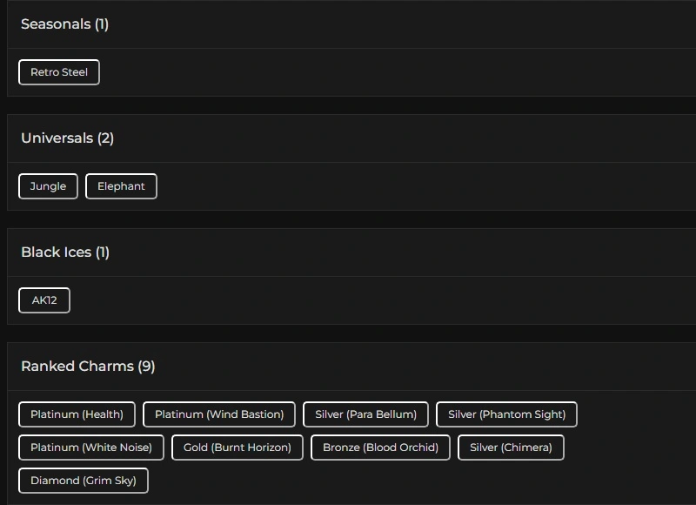Collapse the Ranked Charms (9) header
696x505 pixels.
tap(88, 367)
